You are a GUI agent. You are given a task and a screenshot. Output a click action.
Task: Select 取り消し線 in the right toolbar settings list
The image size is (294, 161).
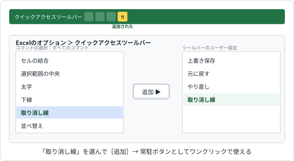coord(231,100)
